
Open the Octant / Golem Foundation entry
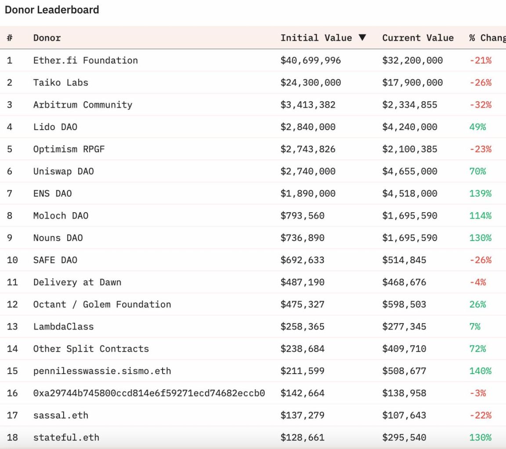(102, 304)
